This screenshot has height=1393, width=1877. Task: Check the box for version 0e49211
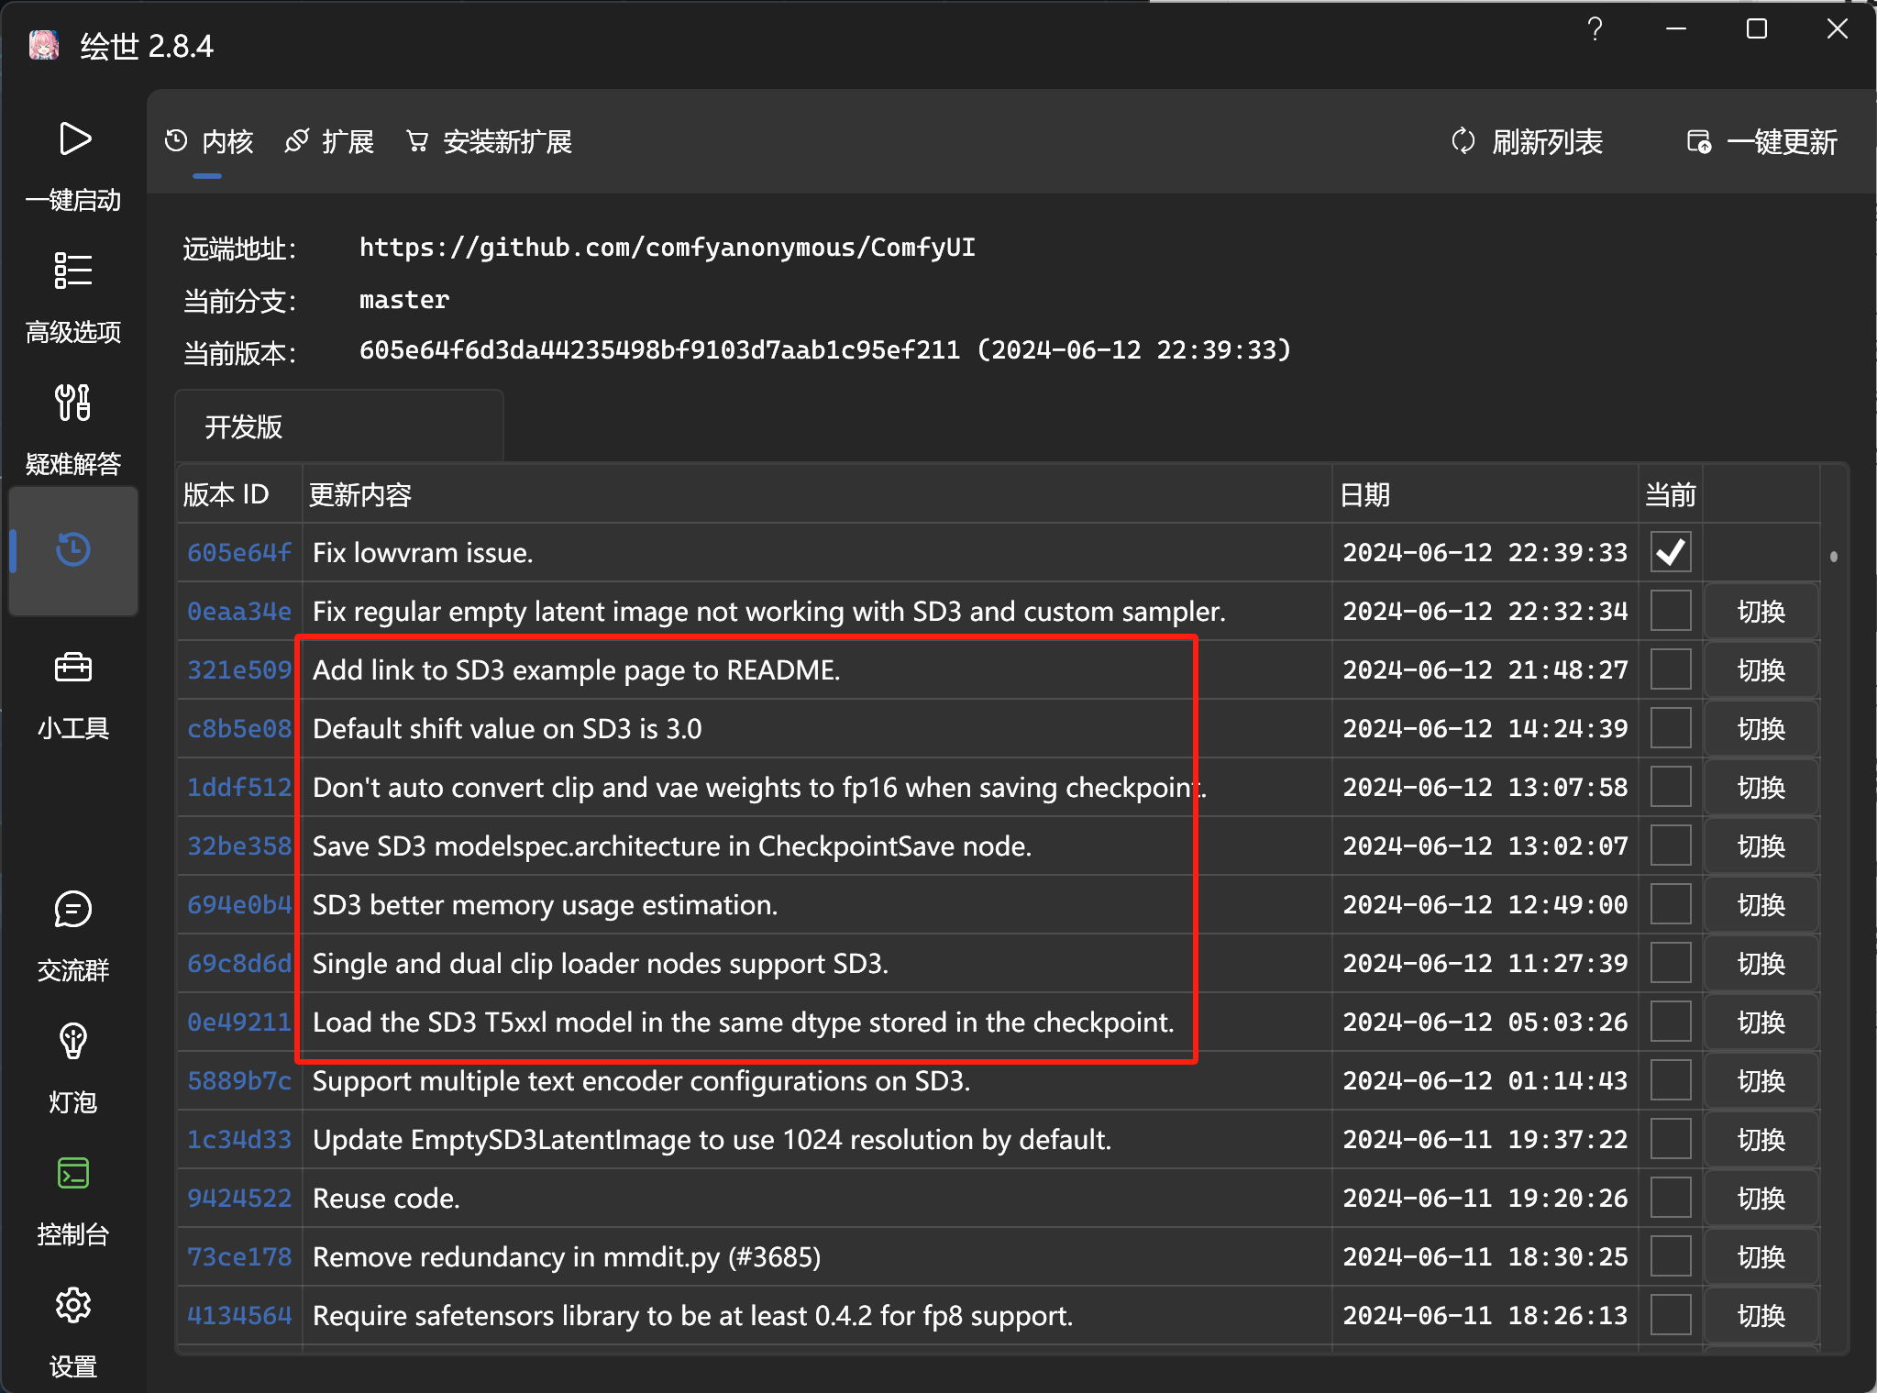(1671, 1022)
